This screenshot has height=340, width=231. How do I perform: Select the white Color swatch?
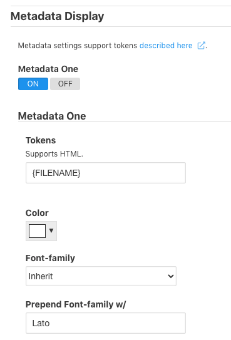(38, 231)
